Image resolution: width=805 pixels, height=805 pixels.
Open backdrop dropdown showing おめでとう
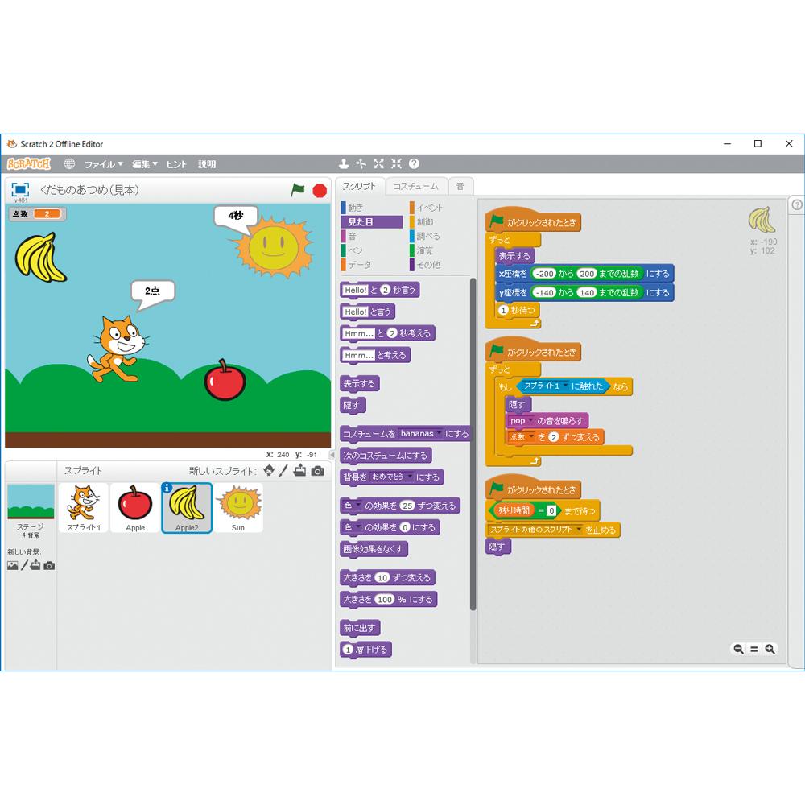pyautogui.click(x=392, y=477)
